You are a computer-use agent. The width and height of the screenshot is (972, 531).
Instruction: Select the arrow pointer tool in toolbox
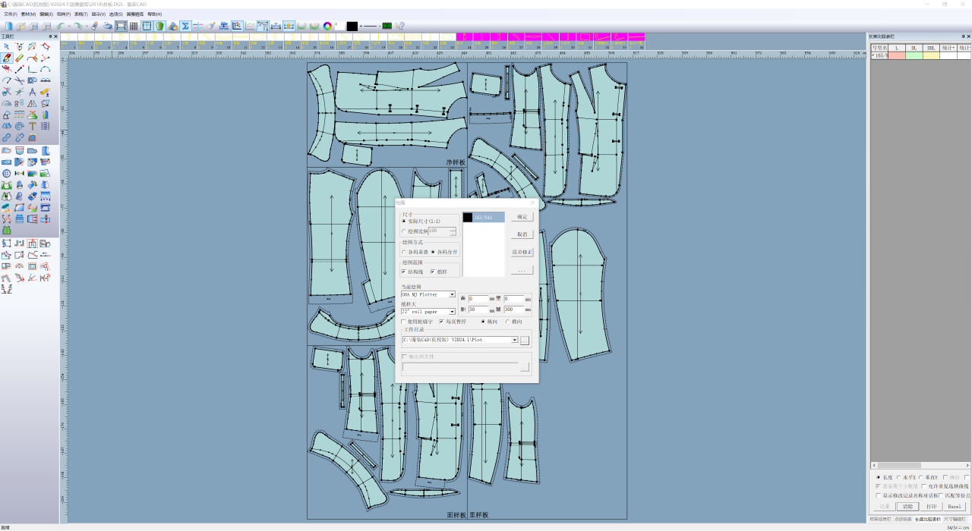[x=6, y=46]
